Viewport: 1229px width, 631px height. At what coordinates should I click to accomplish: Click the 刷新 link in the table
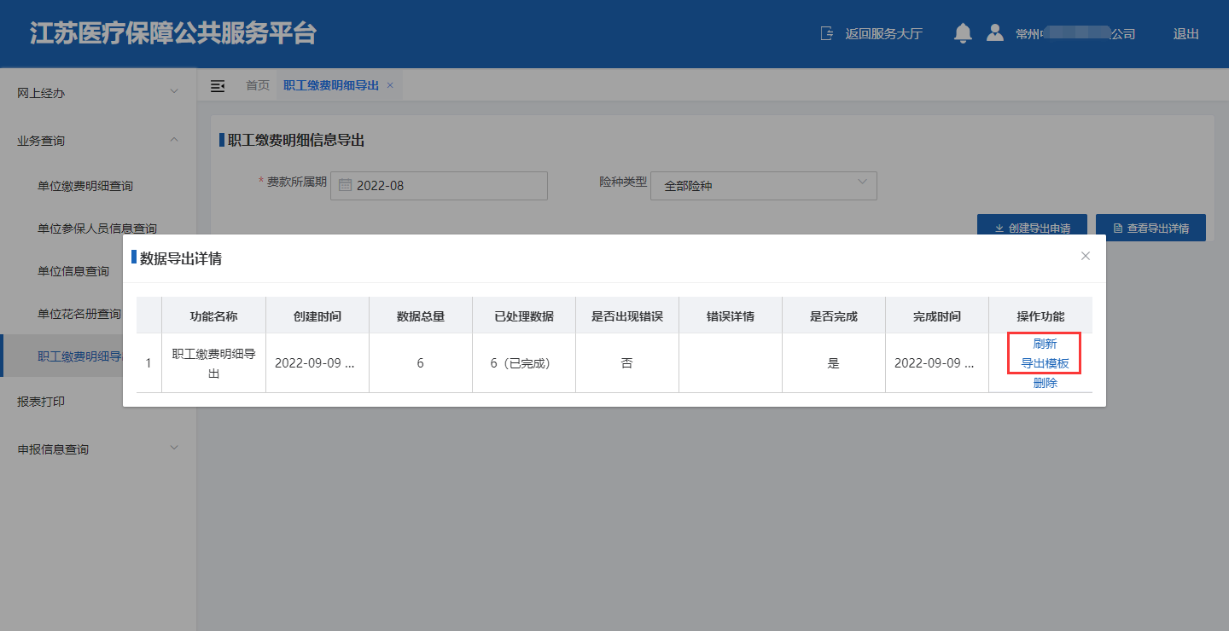point(1045,344)
